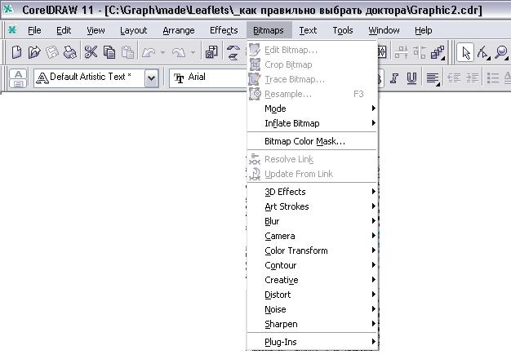This screenshot has width=511, height=359.
Task: Click the Resolve Link menu icon
Action: (255, 159)
